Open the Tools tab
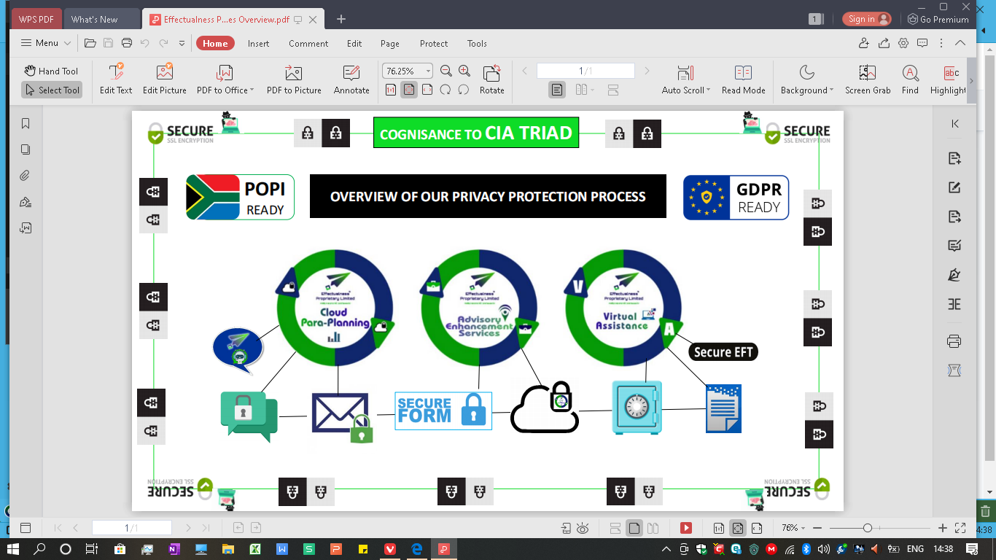This screenshot has width=996, height=560. 477,43
